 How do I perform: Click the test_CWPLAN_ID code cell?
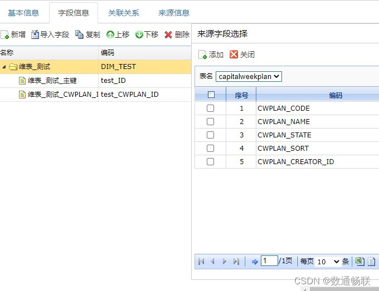click(x=145, y=95)
